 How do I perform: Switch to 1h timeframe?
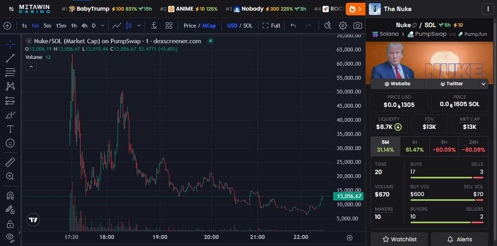pyautogui.click(x=74, y=26)
